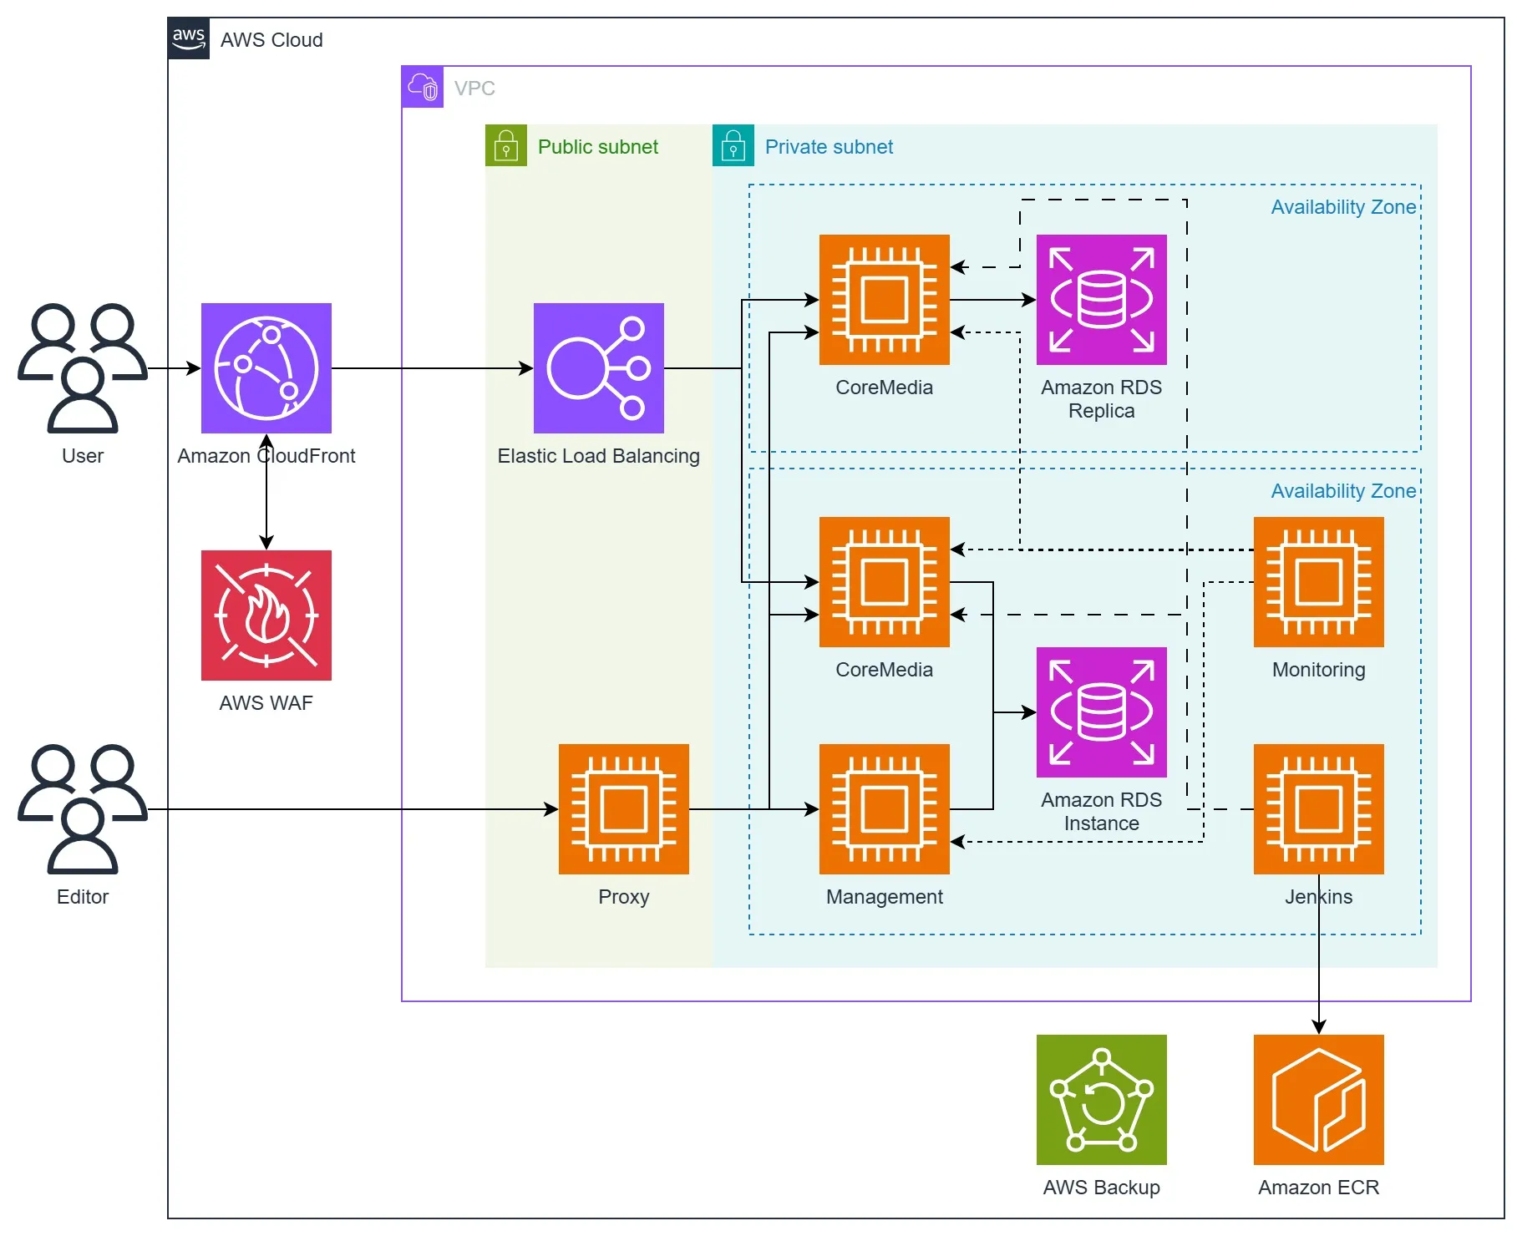Viewport: 1522px width, 1236px height.
Task: Click the Public subnet label
Action: click(x=598, y=147)
